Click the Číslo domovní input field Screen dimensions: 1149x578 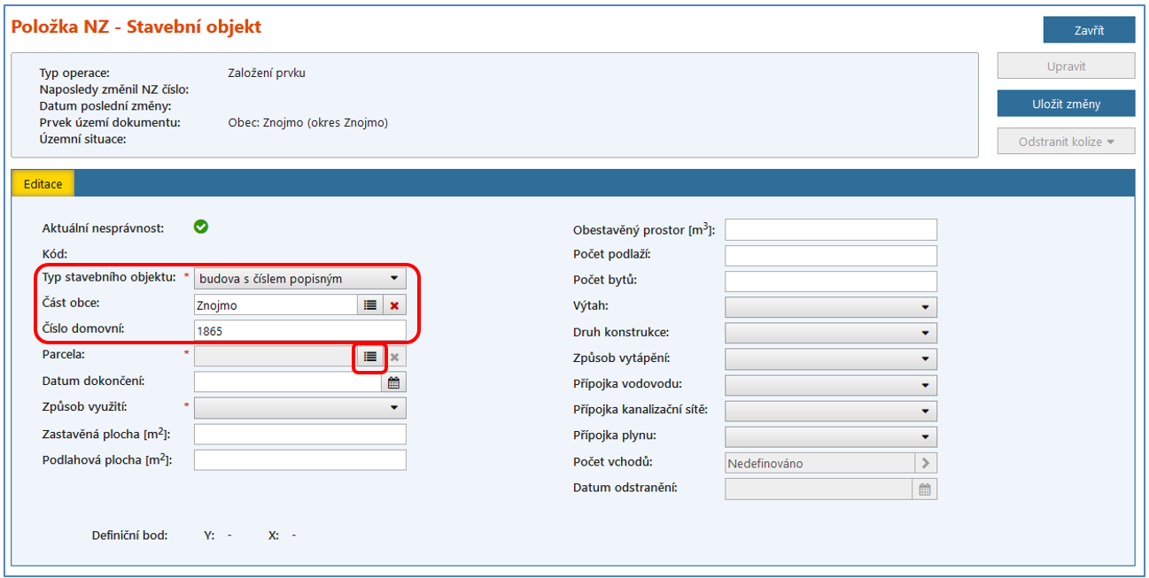click(299, 331)
